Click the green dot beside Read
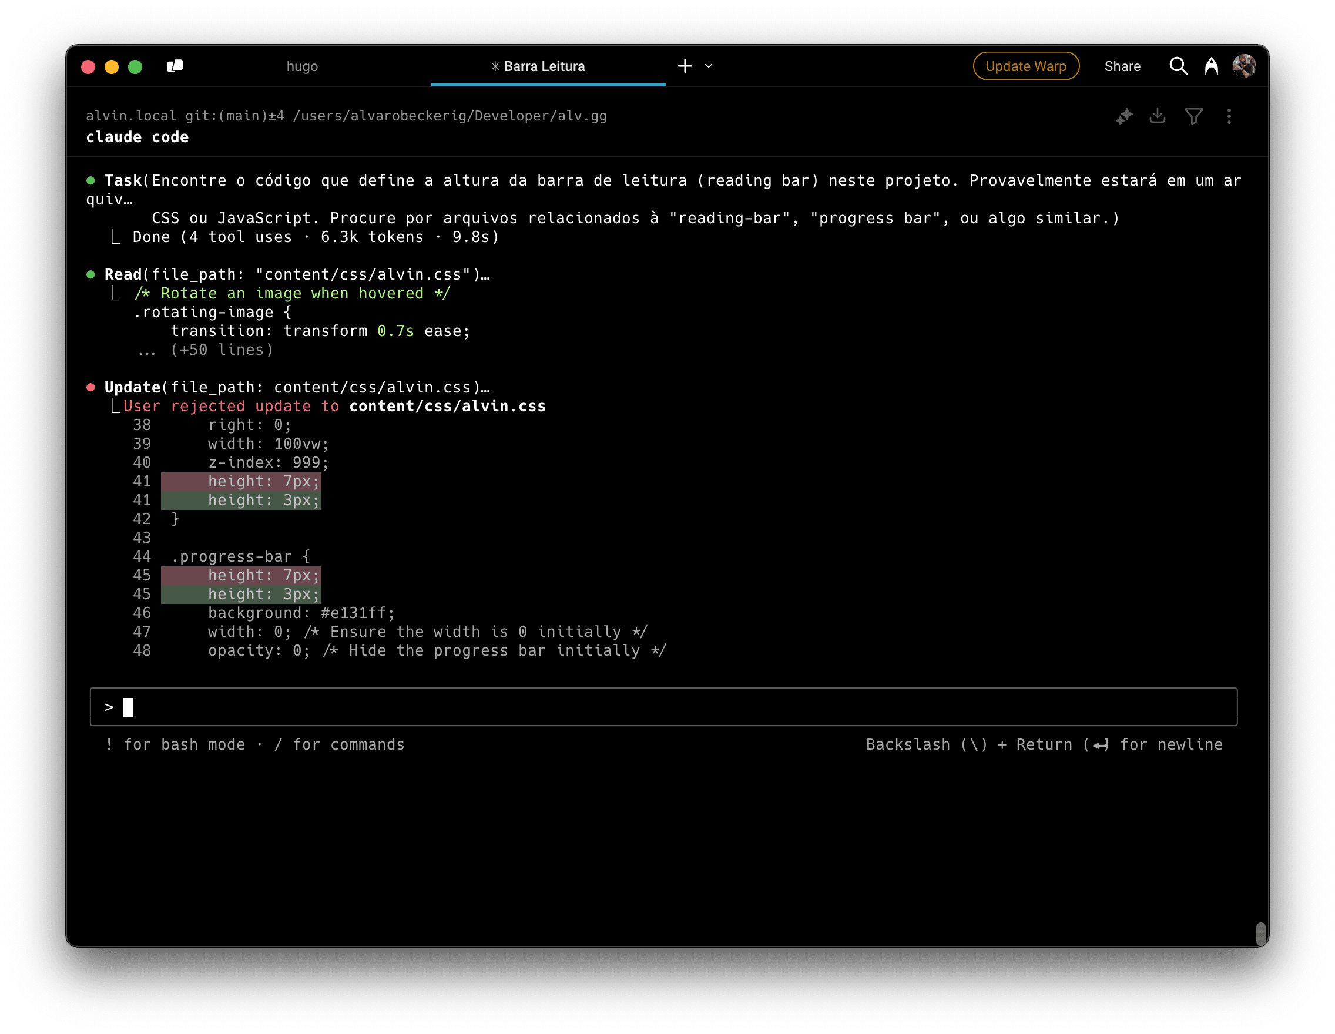1335x1034 pixels. coord(90,274)
